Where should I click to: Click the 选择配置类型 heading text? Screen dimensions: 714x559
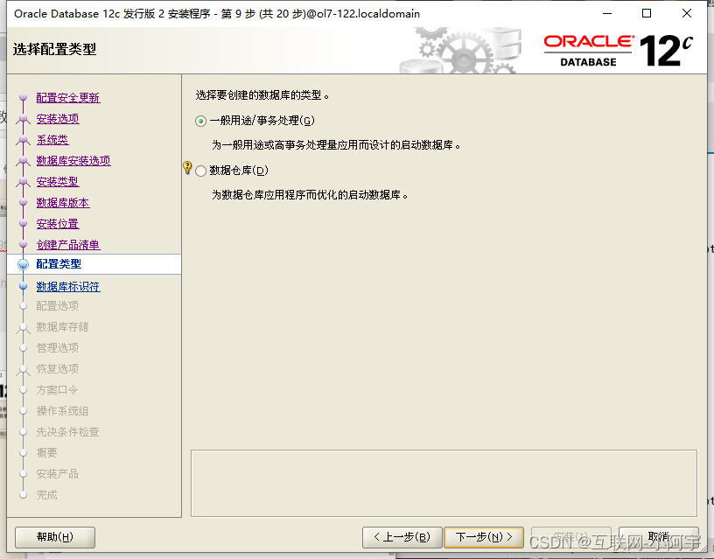pyautogui.click(x=54, y=49)
